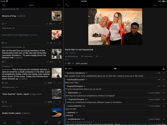This screenshot has width=167, height=125.
Task: Open more options for 'Gion Quarter' post
Action: (60, 102)
